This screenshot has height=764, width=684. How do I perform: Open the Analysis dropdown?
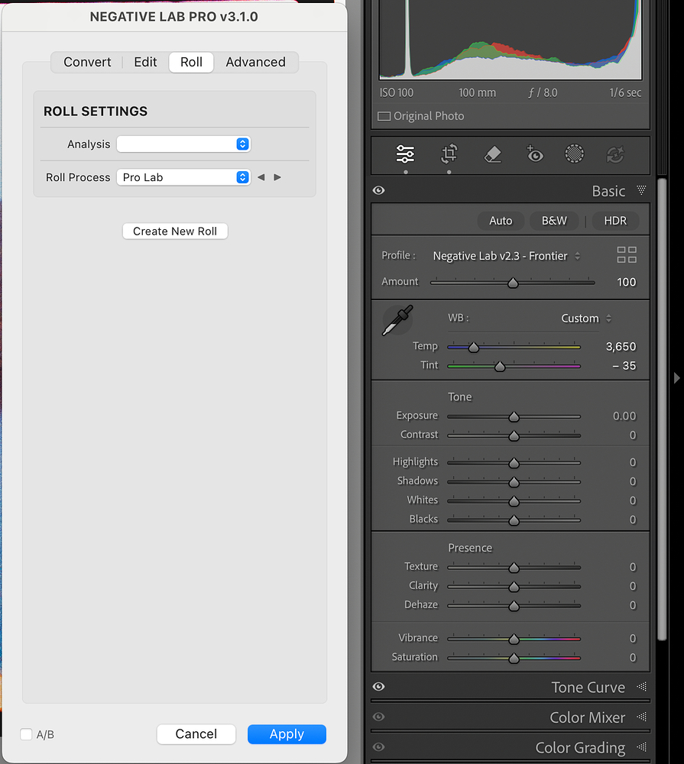183,144
